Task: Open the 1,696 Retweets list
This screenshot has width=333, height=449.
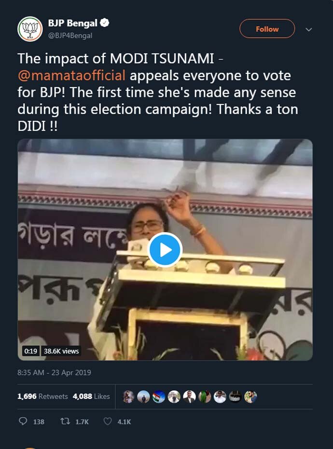Action: [42, 396]
